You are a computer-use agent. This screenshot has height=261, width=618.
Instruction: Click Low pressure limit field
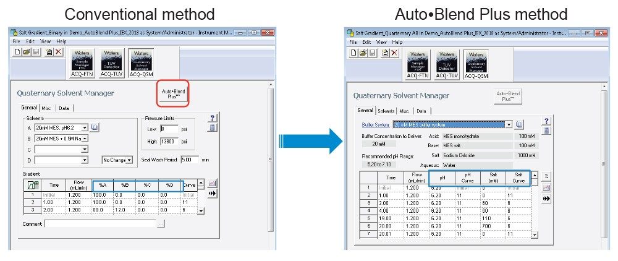point(169,129)
